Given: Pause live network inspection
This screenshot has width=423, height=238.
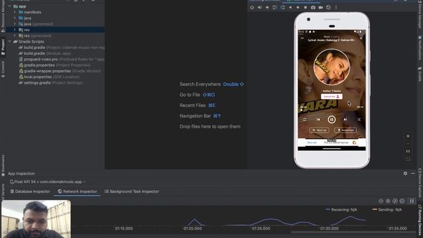Looking at the screenshot, I should tap(412, 201).
